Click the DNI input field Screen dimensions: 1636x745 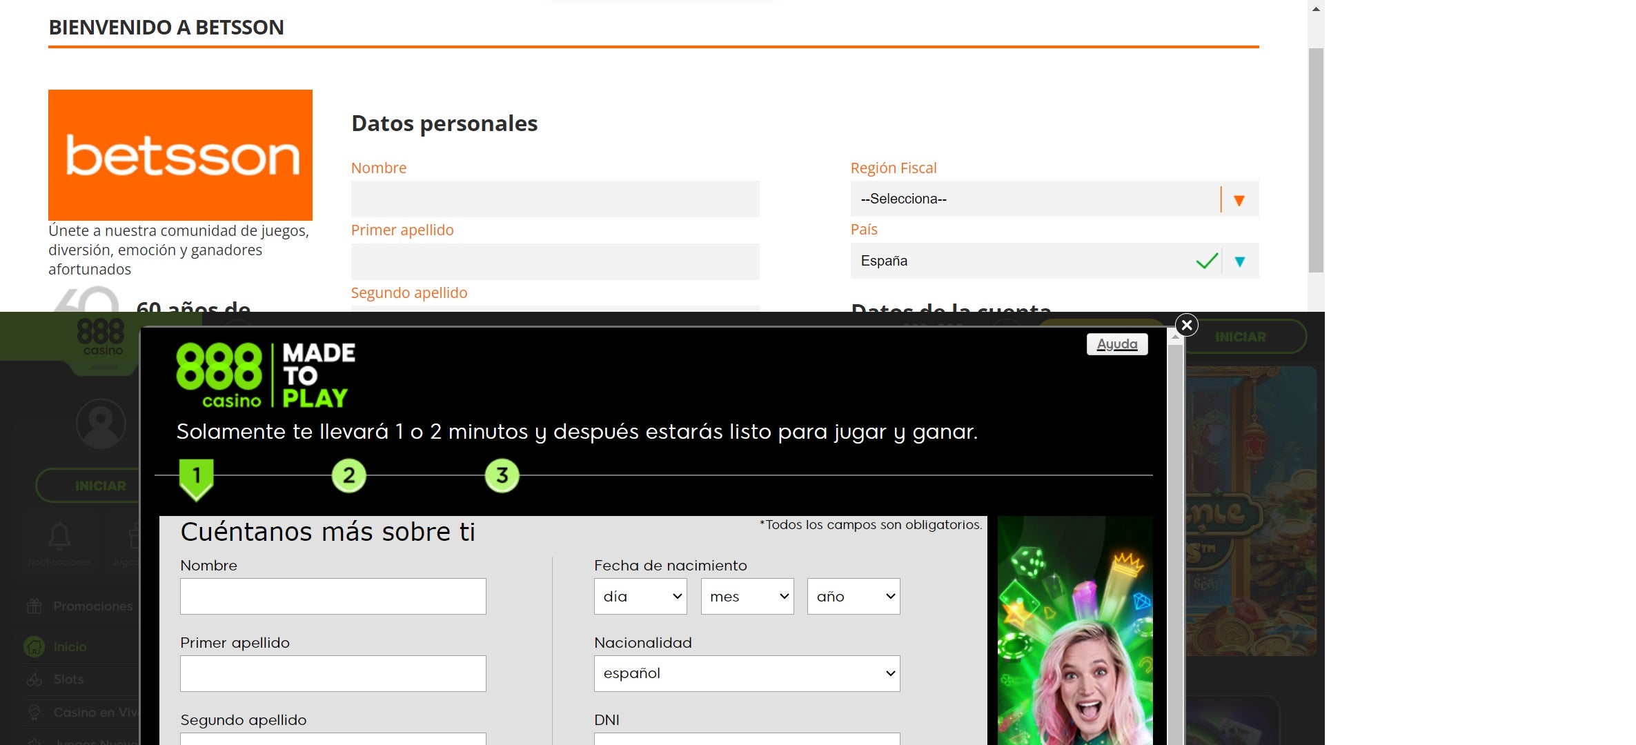coord(747,739)
